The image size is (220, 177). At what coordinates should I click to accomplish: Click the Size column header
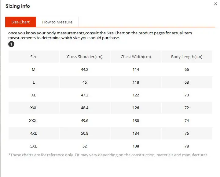point(34,57)
